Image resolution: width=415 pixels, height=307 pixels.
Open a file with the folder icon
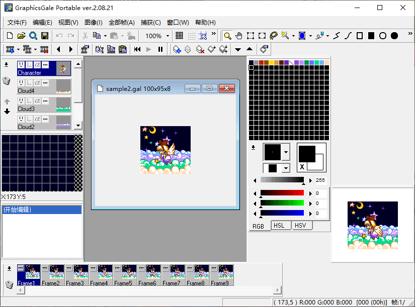[x=22, y=36]
